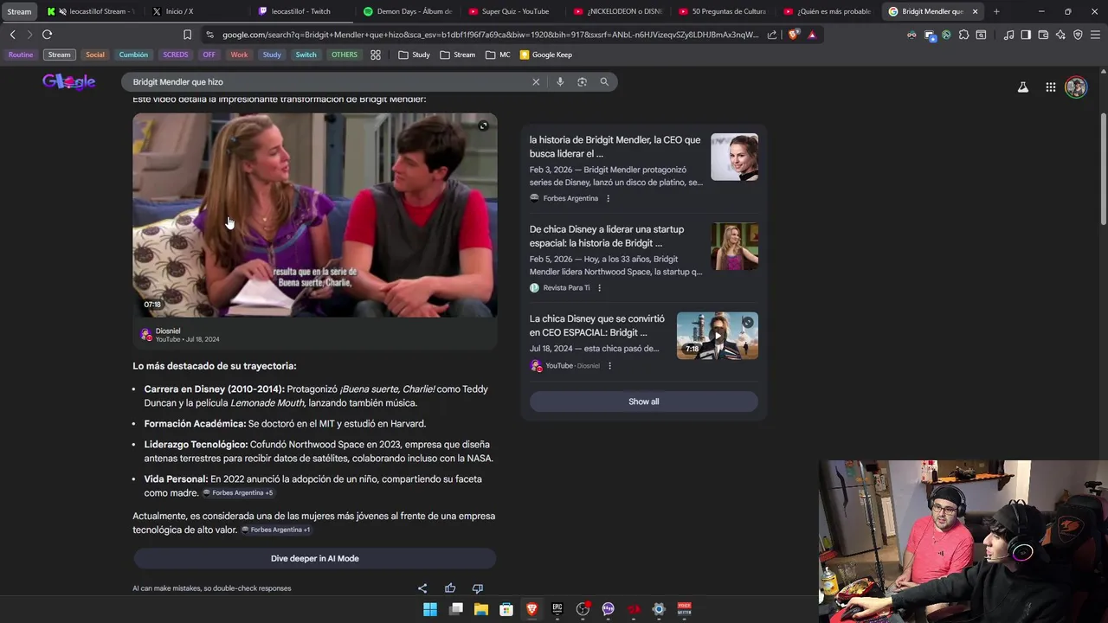1108x623 pixels.
Task: Click the browser address bar URL
Action: pyautogui.click(x=490, y=35)
